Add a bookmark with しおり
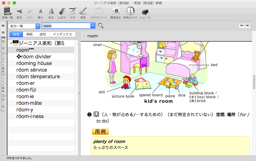Image resolution: width=256 pixels, height=161 pixels. point(62,13)
